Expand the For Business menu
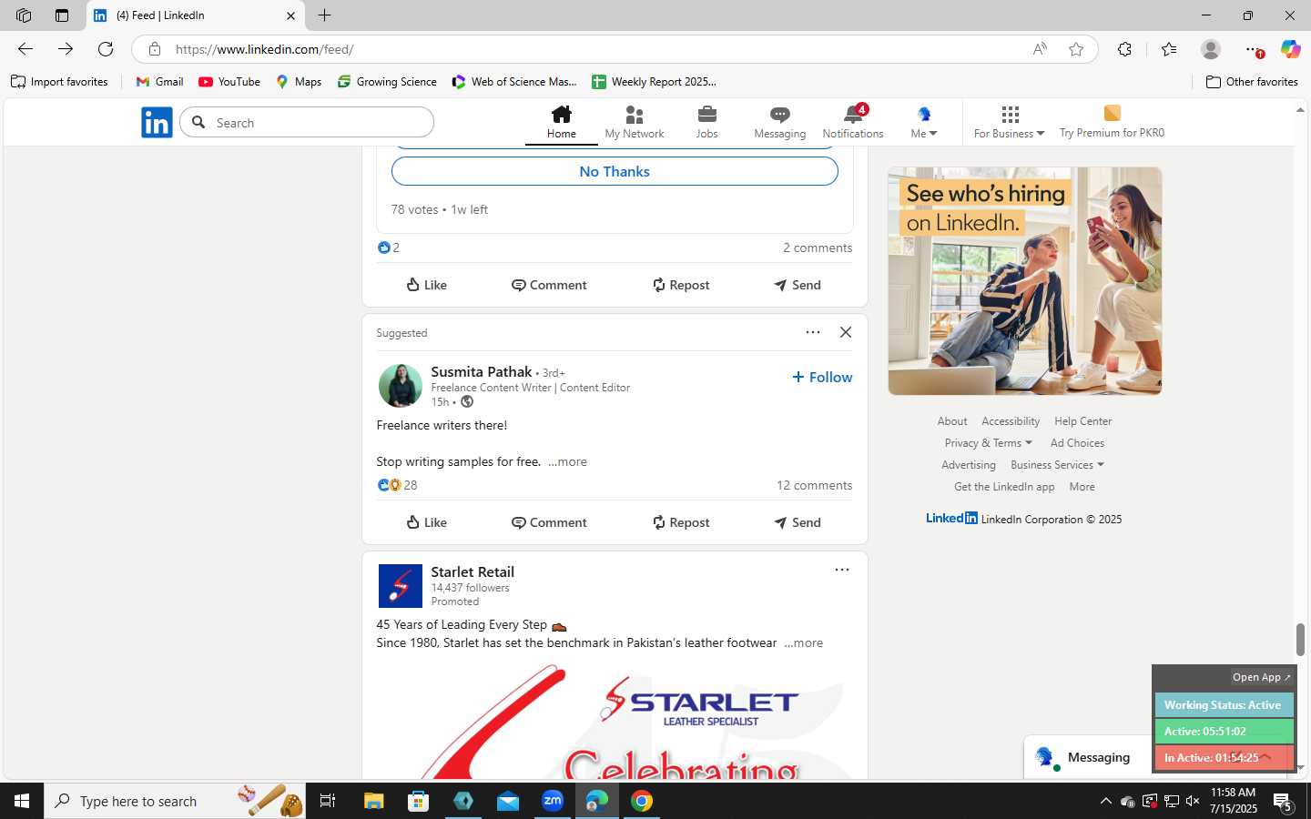 1009,123
